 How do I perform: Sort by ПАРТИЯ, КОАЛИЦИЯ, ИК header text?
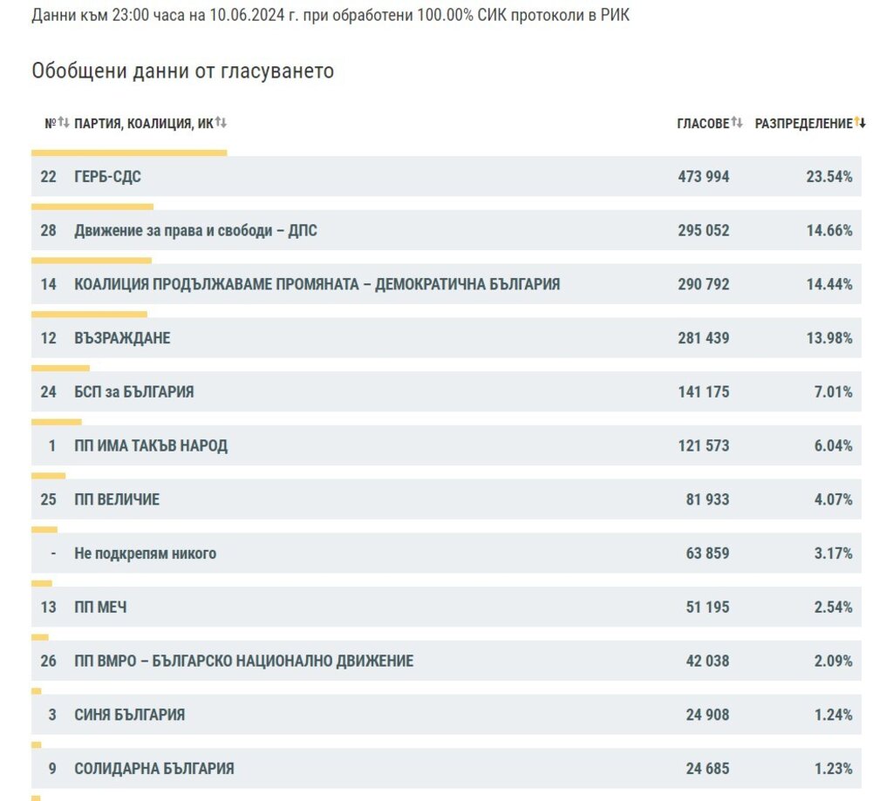[144, 124]
